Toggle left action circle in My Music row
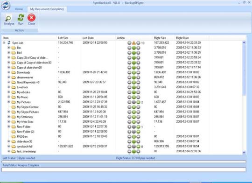Image resolution: width=252 pixels, height=183 pixels. pos(130,97)
